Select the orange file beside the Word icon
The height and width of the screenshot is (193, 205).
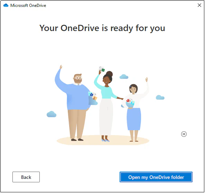95,98
